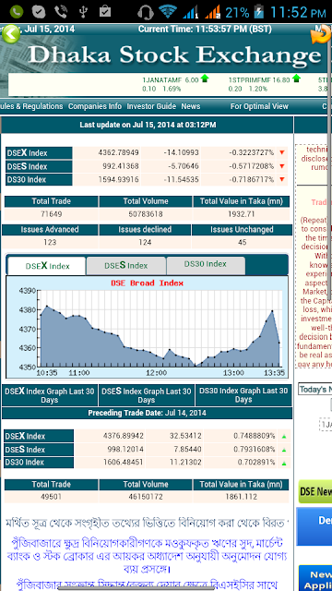Open DSEX Index Graph Last 30 Days

(x=49, y=395)
